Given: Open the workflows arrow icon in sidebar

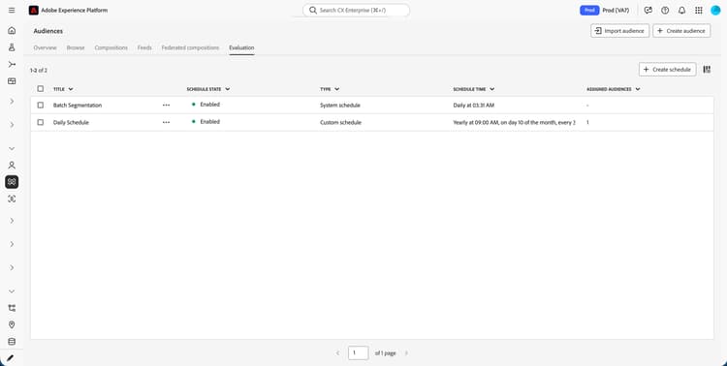Looking at the screenshot, I should tap(12, 65).
